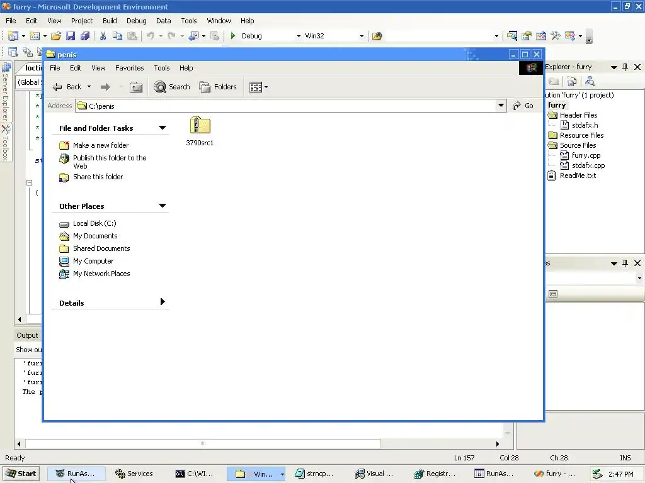Screen dimensions: 645x483
Task: Open My Documents link
Action: tap(95, 236)
